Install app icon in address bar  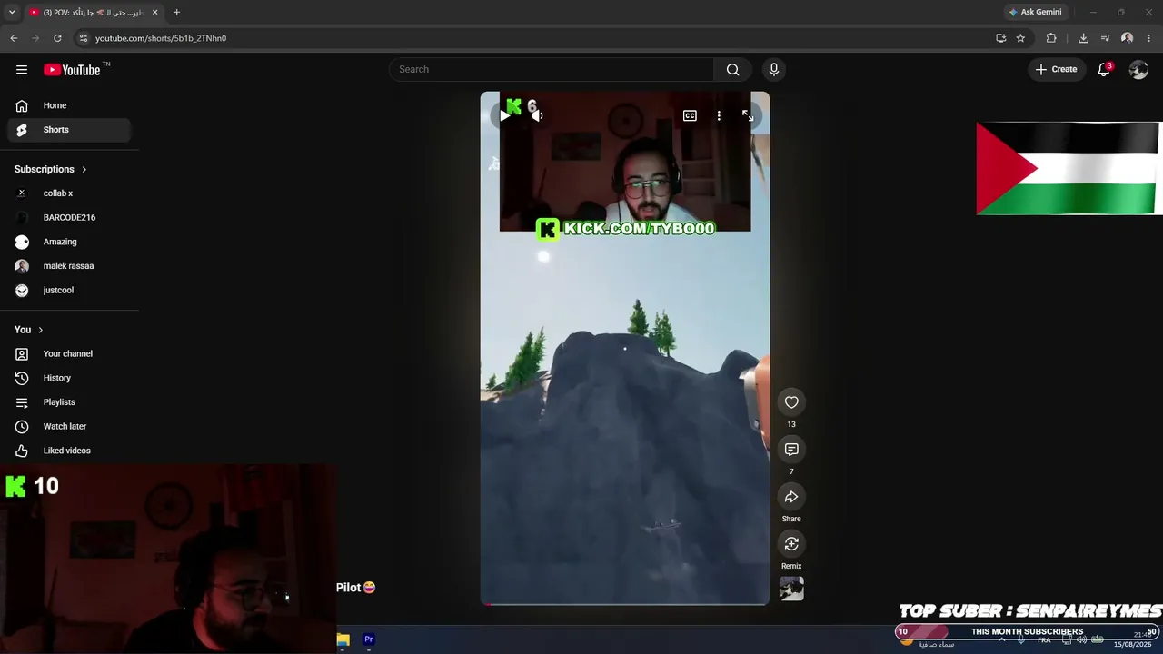click(x=1000, y=38)
